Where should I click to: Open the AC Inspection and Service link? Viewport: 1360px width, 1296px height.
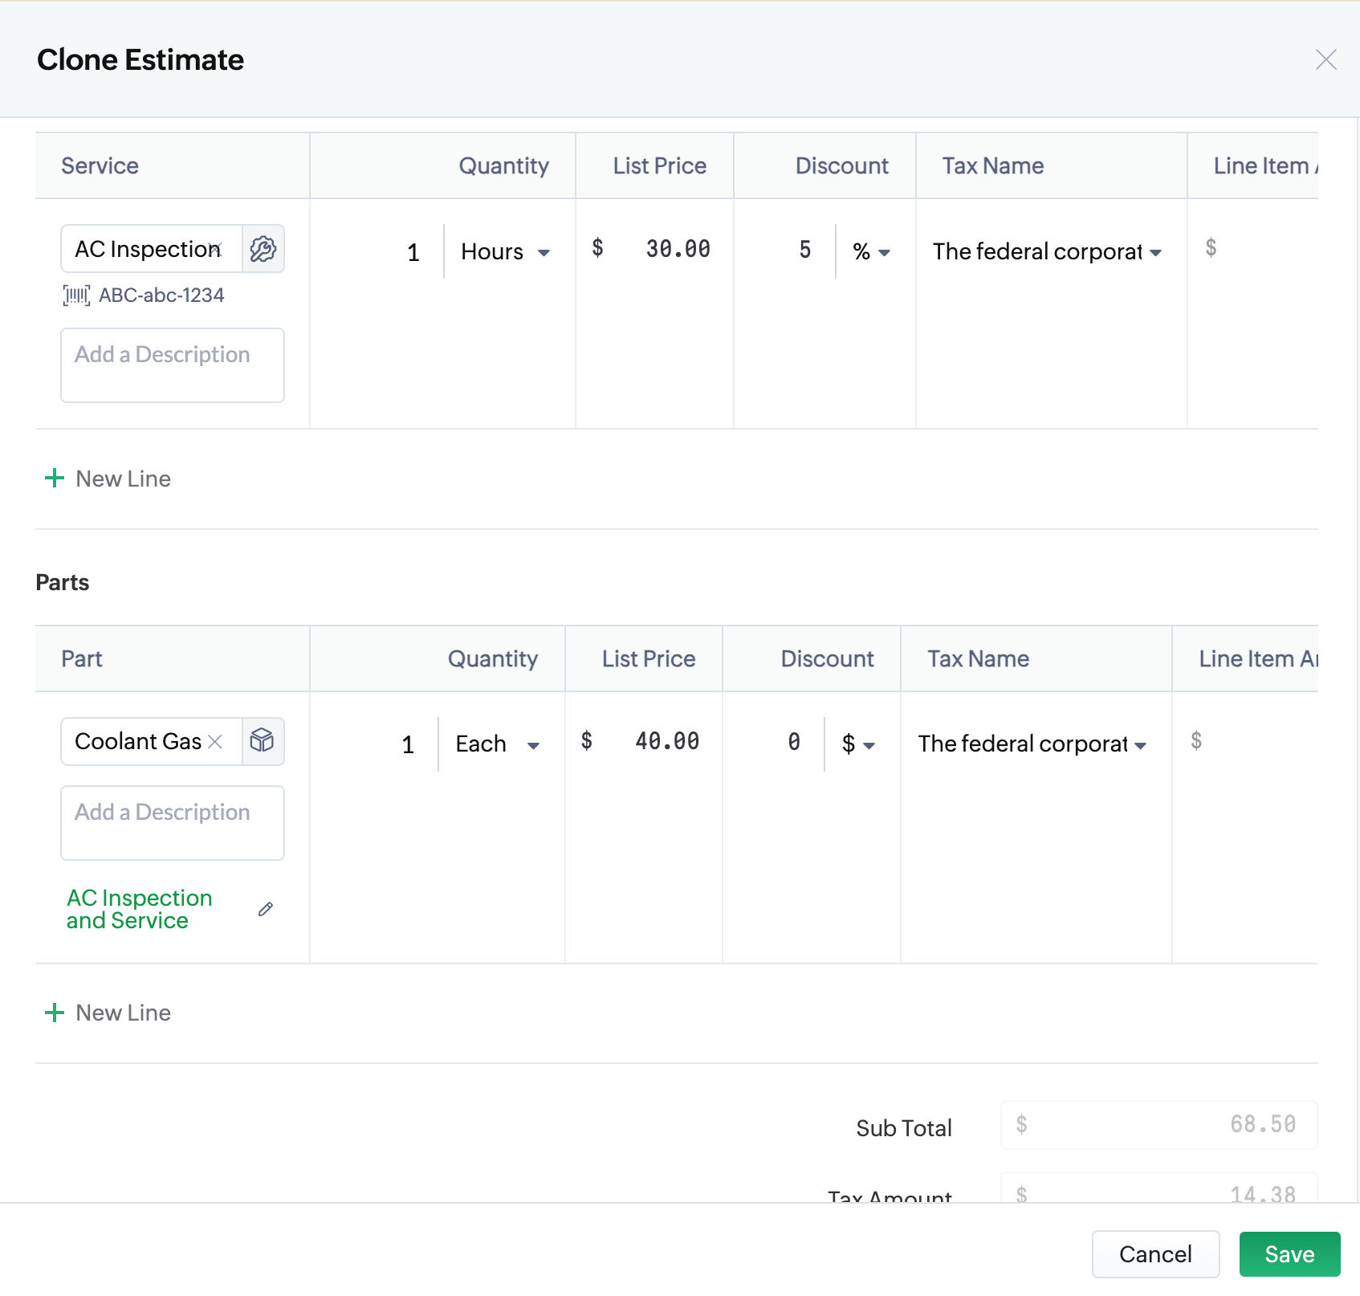click(x=139, y=909)
